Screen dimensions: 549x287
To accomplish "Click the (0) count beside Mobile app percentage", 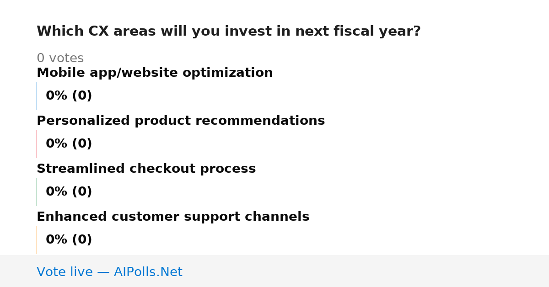I will click(x=82, y=96).
